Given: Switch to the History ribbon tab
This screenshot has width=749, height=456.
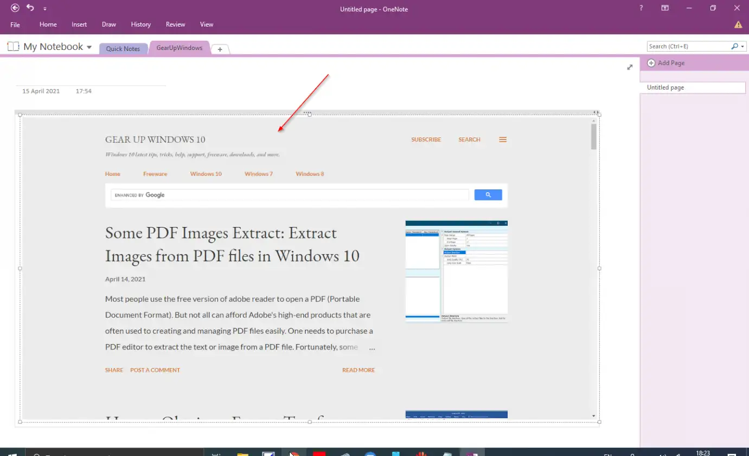Looking at the screenshot, I should point(141,24).
